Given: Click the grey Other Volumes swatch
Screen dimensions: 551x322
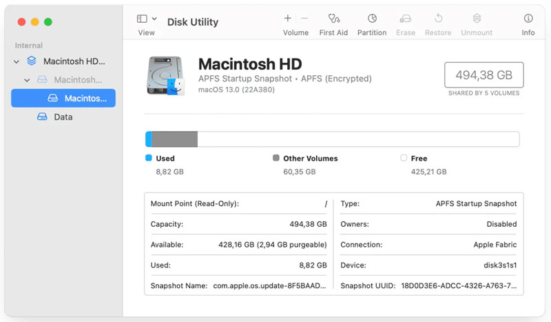Looking at the screenshot, I should click(x=276, y=158).
